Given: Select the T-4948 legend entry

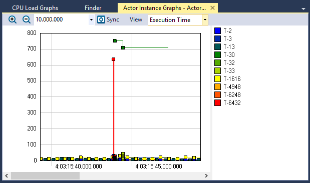Looking at the screenshot, I should tap(227, 86).
